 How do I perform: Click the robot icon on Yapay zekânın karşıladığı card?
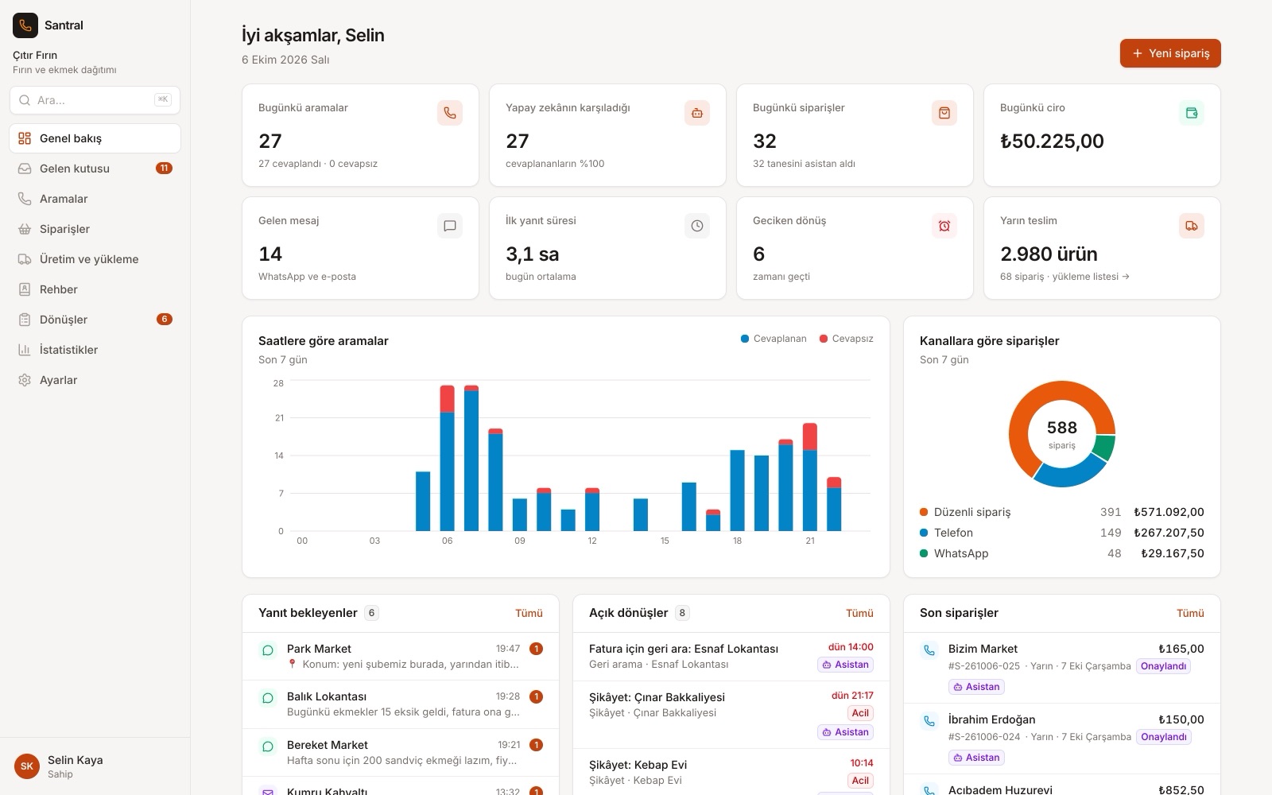[x=697, y=113]
